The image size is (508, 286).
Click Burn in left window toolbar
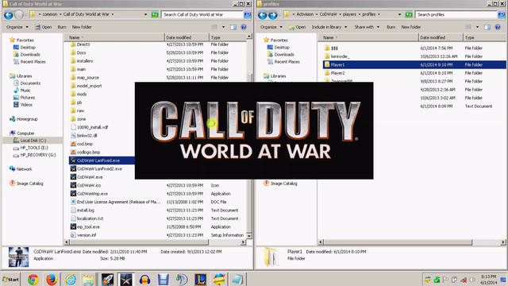pyautogui.click(x=62, y=27)
